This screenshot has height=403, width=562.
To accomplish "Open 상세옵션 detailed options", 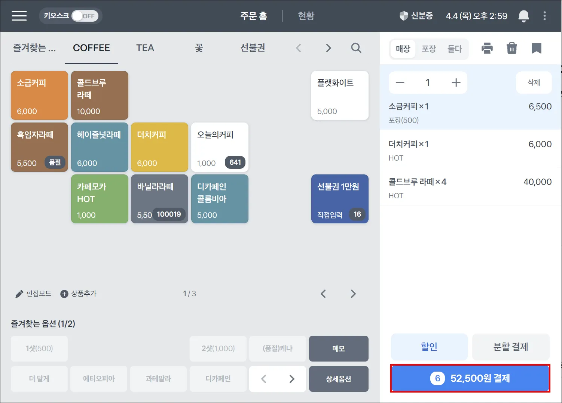I will coord(339,379).
